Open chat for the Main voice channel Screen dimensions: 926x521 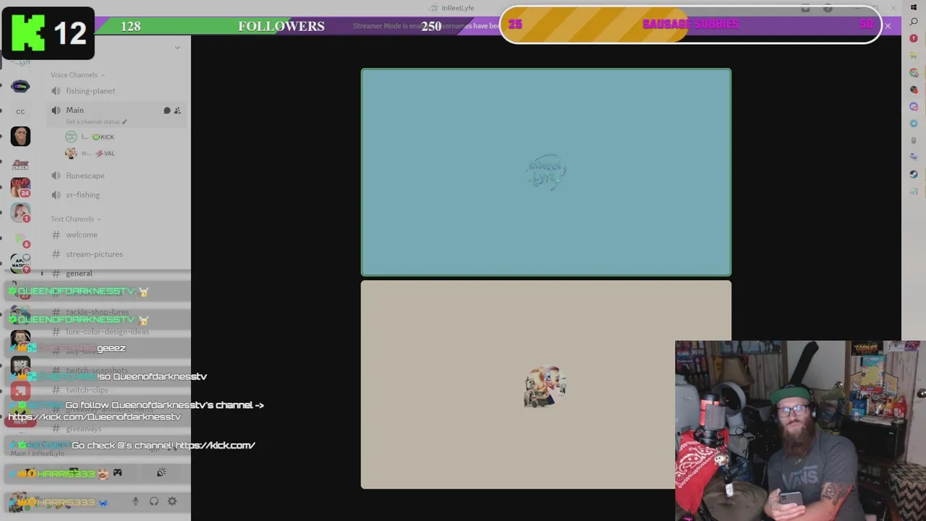point(167,111)
